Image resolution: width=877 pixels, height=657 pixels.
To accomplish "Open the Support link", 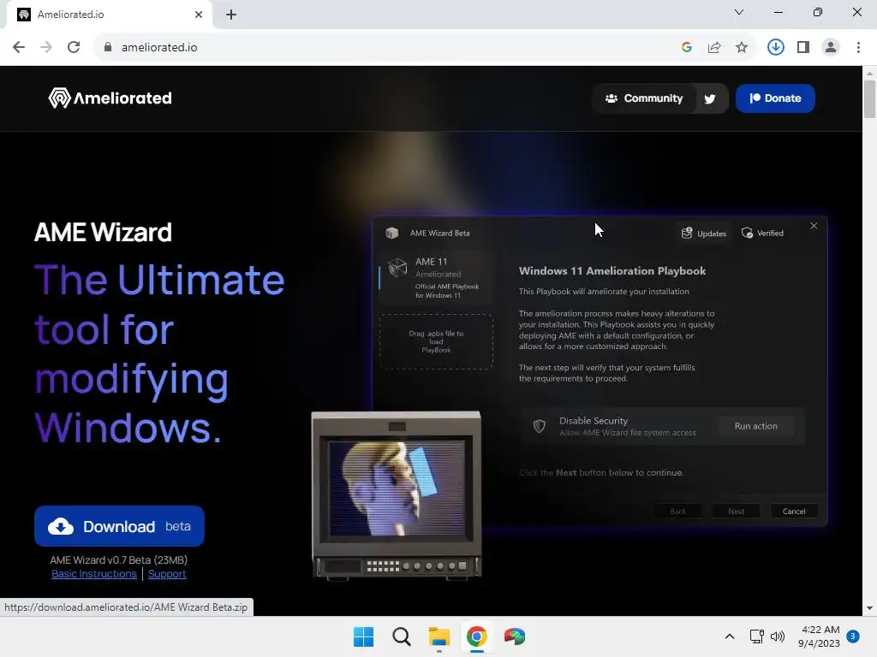I will point(167,574).
